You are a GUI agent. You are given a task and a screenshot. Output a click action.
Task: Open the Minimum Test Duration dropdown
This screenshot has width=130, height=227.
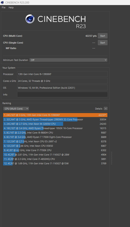(68, 60)
